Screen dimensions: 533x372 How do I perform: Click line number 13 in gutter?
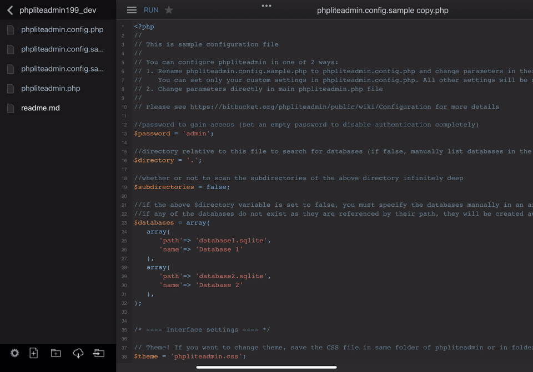[124, 134]
